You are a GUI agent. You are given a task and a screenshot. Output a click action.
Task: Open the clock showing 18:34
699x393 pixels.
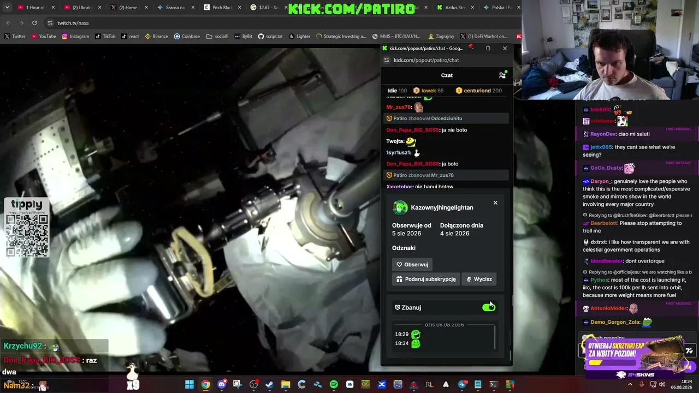681,384
